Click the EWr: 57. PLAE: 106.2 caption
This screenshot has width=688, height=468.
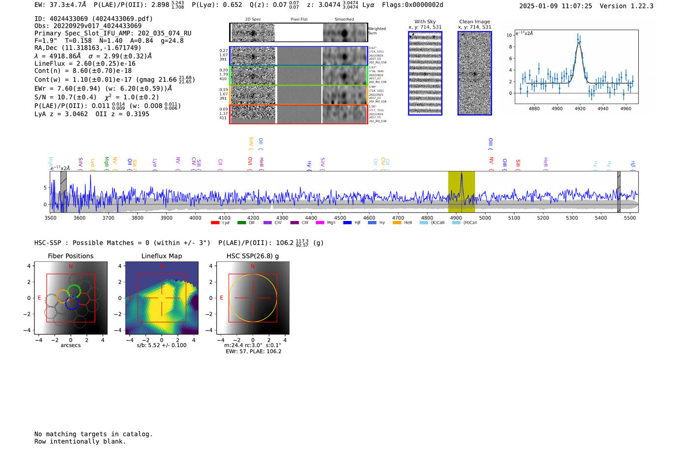[x=254, y=352]
